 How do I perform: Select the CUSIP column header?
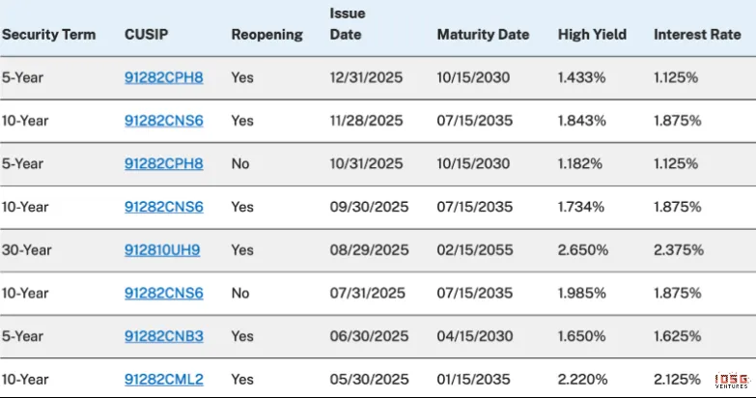[145, 35]
